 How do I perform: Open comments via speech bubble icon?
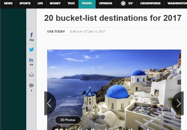[x=31, y=87]
